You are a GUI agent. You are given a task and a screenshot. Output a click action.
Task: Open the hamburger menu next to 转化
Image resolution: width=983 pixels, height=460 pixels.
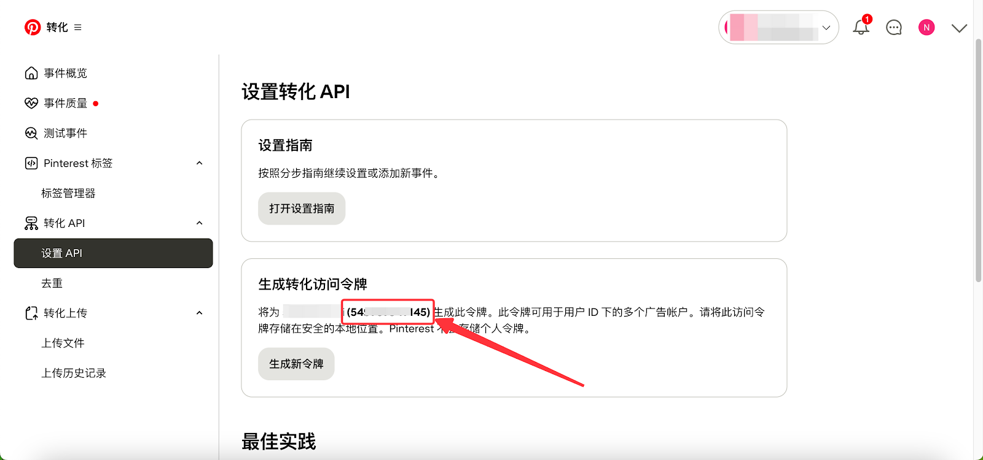[78, 27]
